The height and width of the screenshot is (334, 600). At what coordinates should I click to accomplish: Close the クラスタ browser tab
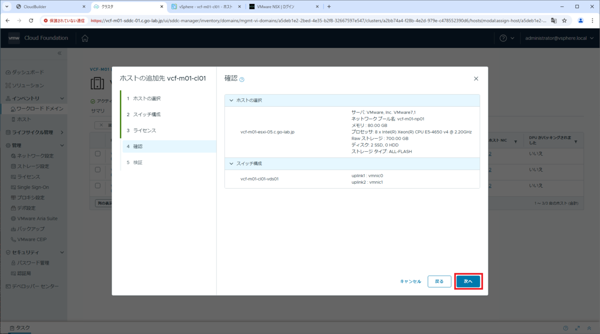click(x=161, y=6)
